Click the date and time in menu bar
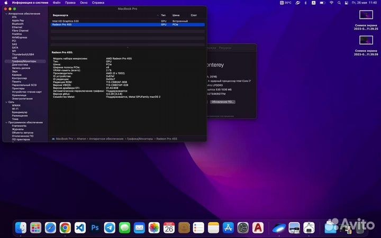 (364, 3)
